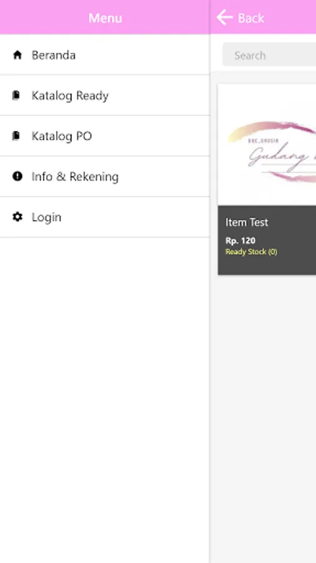Open the Gudang logo product thumbnail
This screenshot has height=563, width=316.
pyautogui.click(x=267, y=145)
